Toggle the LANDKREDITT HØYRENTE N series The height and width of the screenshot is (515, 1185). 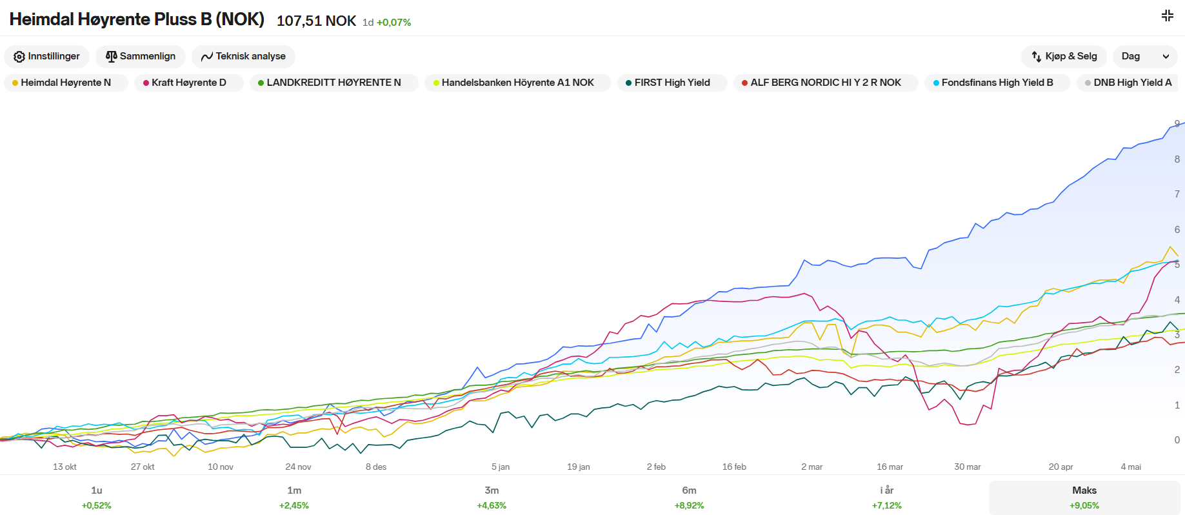[x=334, y=83]
